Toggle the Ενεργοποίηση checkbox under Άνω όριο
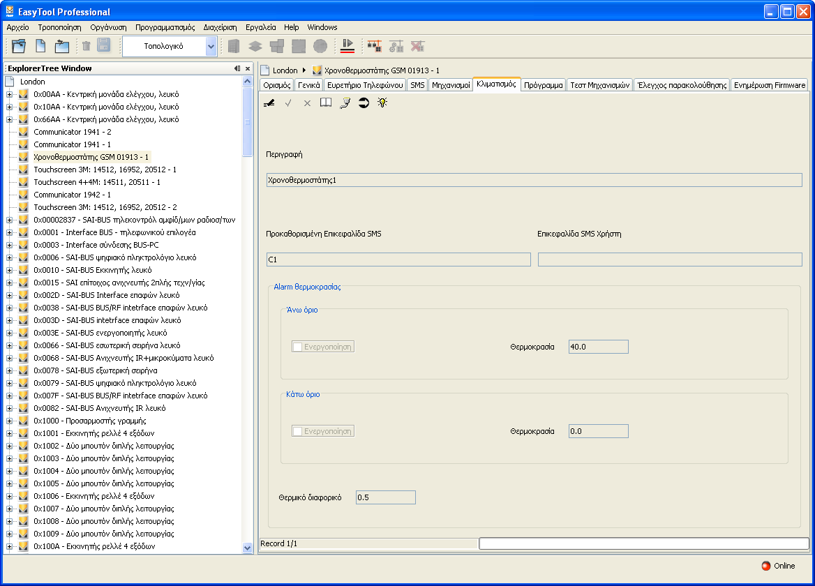The width and height of the screenshot is (815, 586). [x=297, y=347]
